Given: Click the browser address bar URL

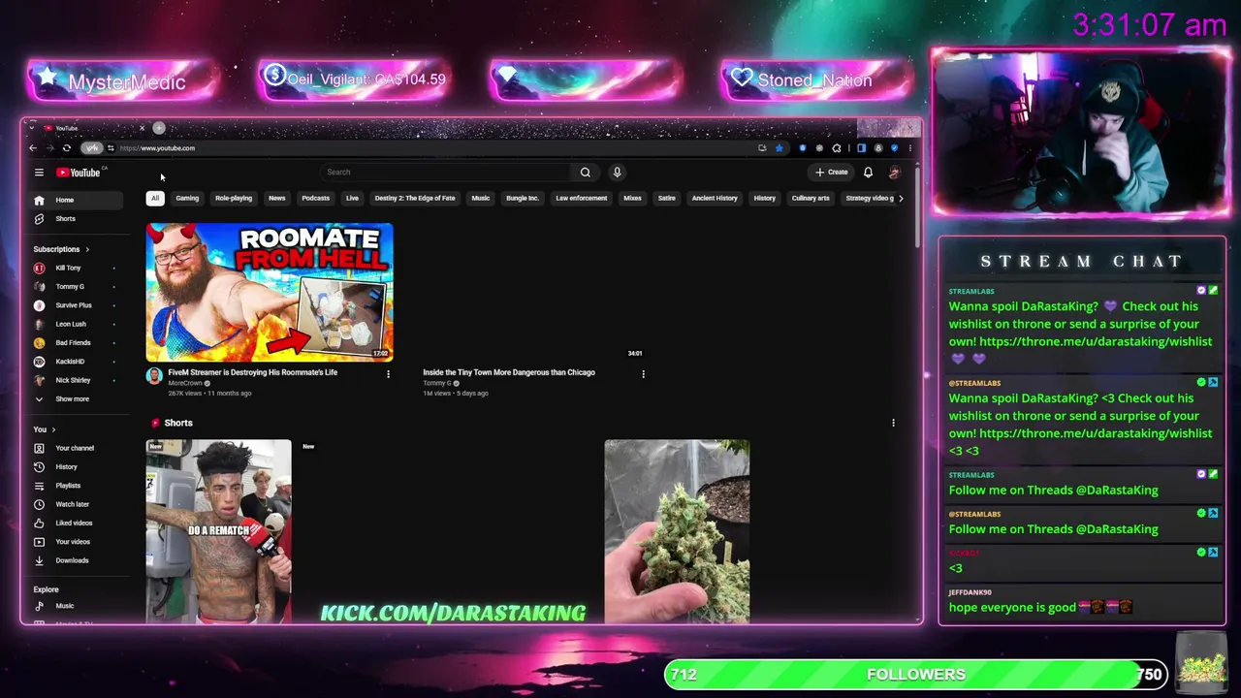Looking at the screenshot, I should (x=157, y=148).
